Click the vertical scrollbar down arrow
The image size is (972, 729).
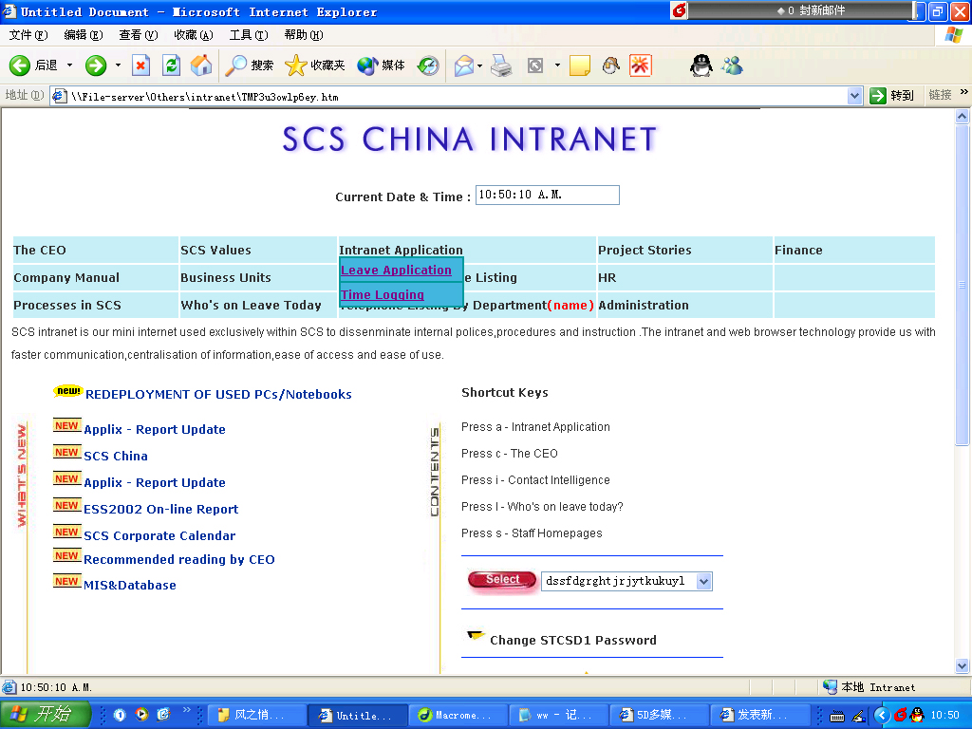[x=962, y=666]
